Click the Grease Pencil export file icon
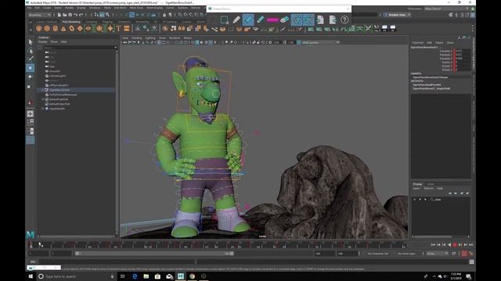This screenshot has width=501, height=281. click(x=333, y=20)
